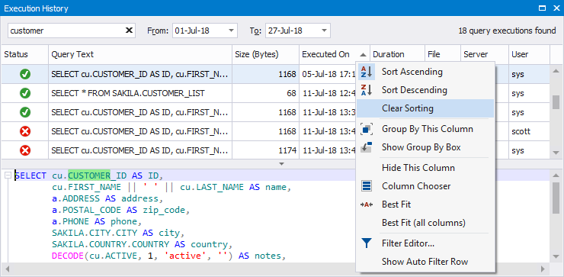564x277 pixels.
Task: Click the User column header
Action: pyautogui.click(x=529, y=55)
